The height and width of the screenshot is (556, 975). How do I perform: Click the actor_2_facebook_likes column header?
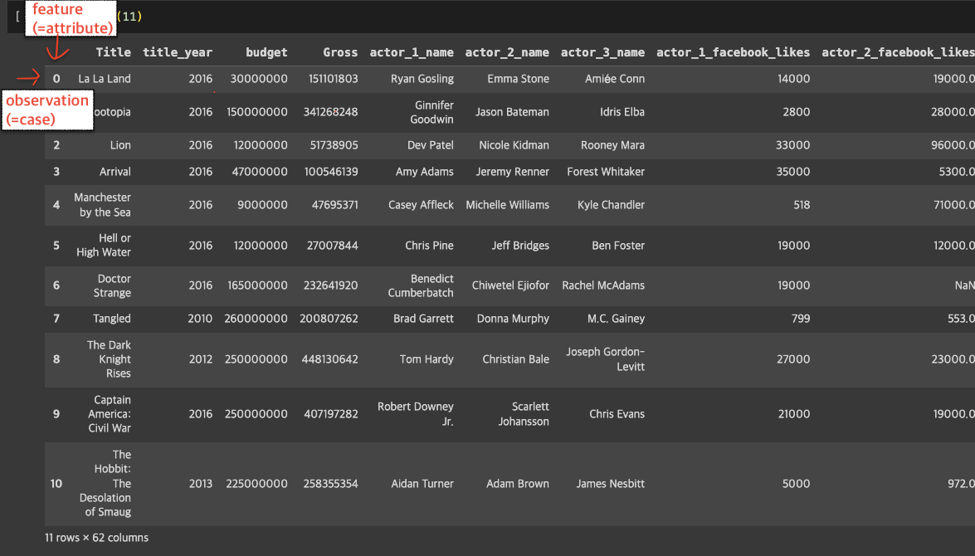(x=898, y=52)
